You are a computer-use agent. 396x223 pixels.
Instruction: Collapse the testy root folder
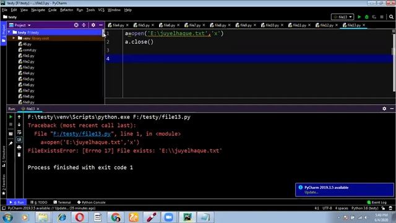(x=9, y=32)
